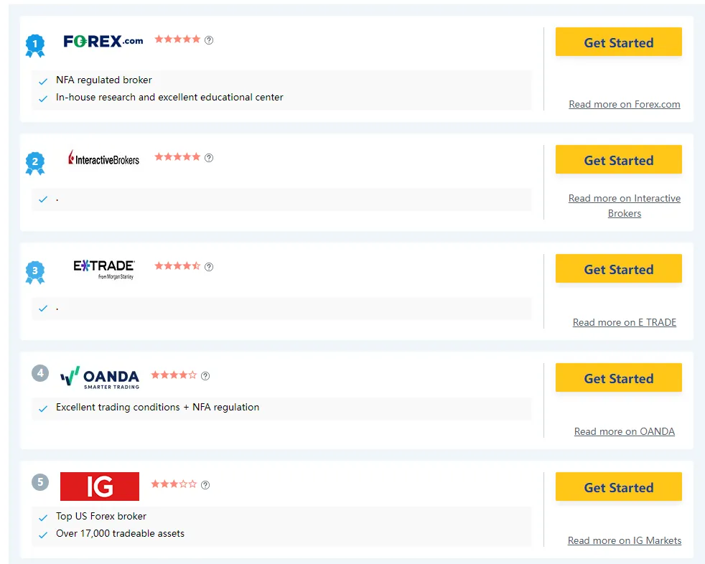Click the Forex.com logo
Viewport: 705px width, 564px height.
[103, 42]
